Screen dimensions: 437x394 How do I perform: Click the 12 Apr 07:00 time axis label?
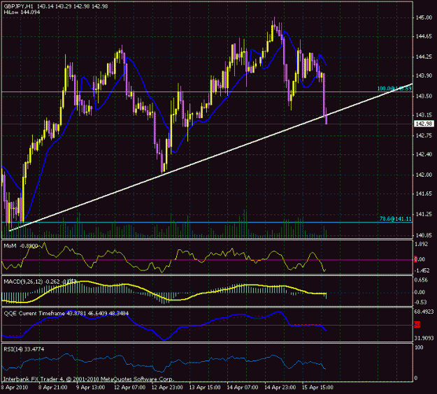tap(129, 387)
